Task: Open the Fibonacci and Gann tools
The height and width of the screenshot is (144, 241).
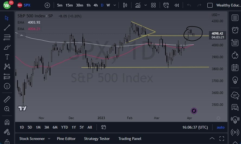Action: tap(7, 37)
